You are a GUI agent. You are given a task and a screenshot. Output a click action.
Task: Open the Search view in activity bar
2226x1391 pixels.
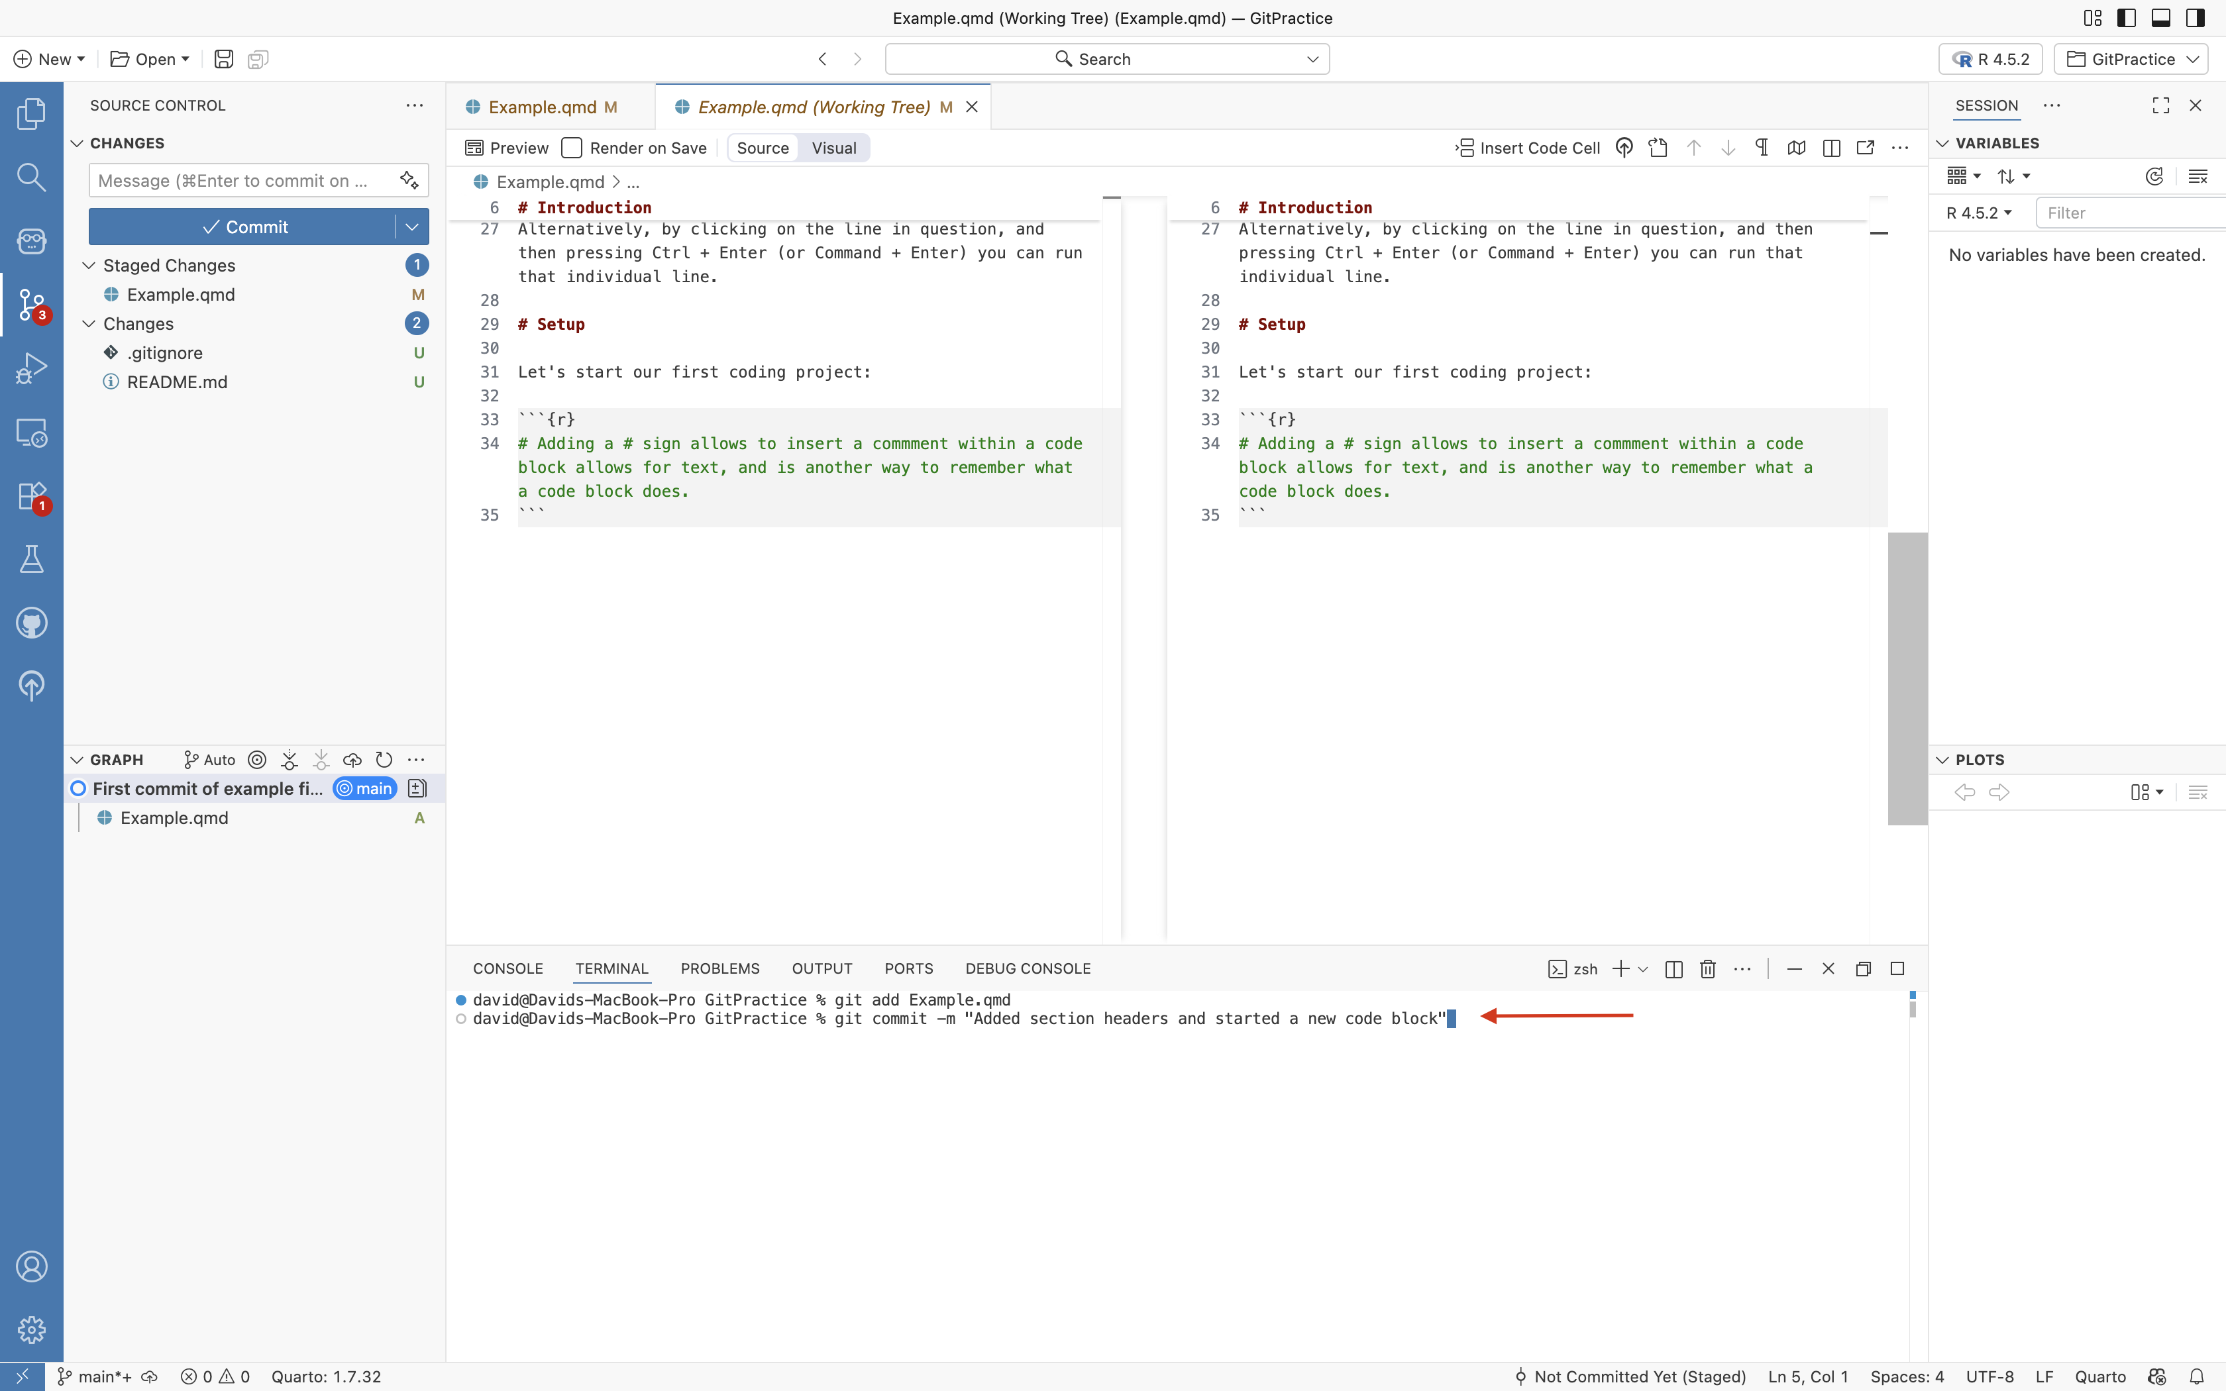point(31,177)
